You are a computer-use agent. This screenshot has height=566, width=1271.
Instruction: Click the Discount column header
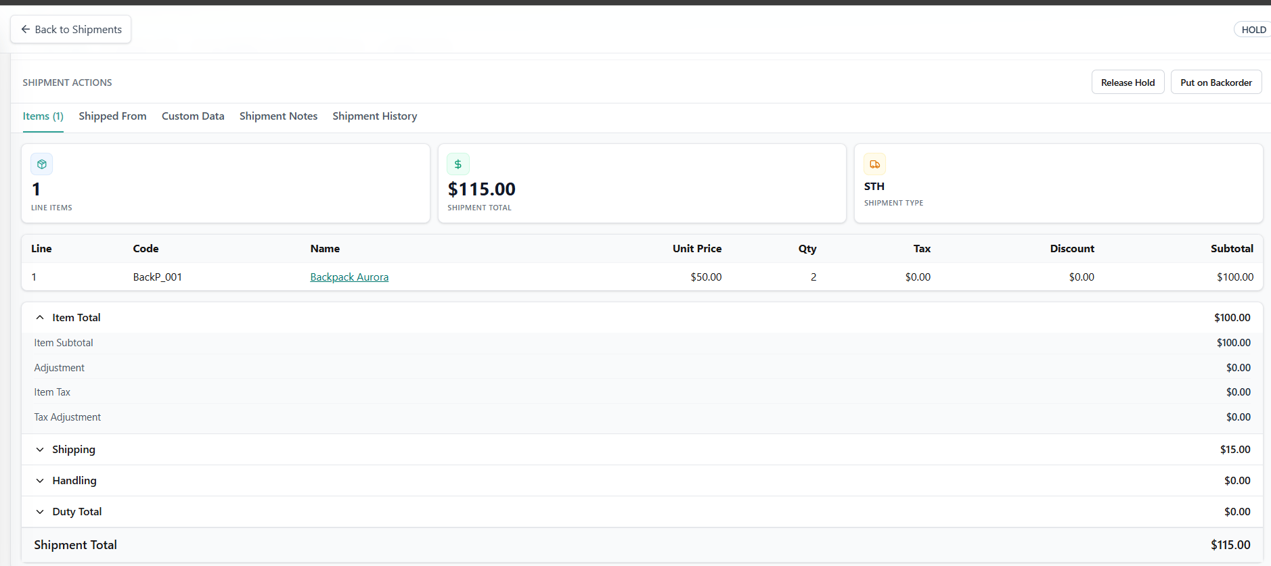coord(1072,249)
